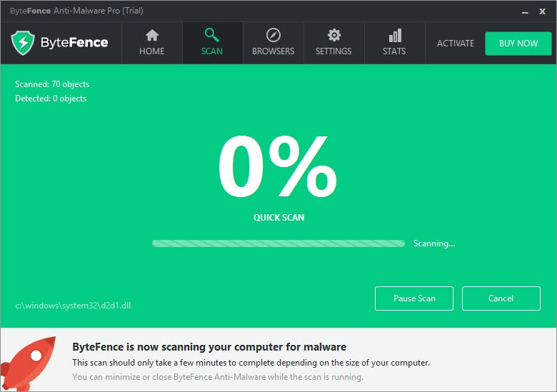557x392 pixels.
Task: Click the red rocket icon
Action: pyautogui.click(x=28, y=363)
